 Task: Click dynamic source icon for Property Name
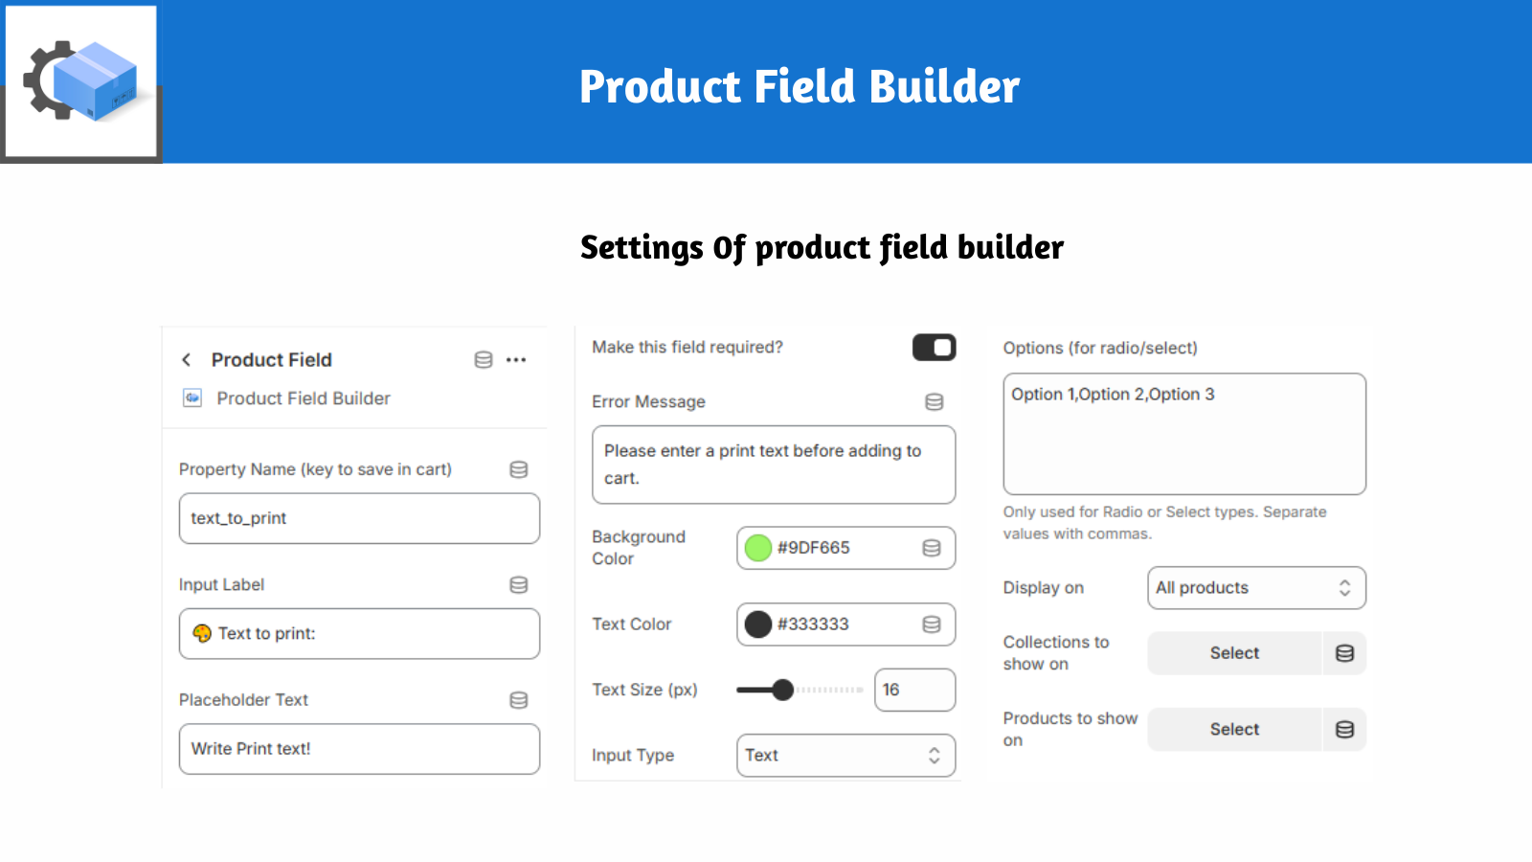519,469
